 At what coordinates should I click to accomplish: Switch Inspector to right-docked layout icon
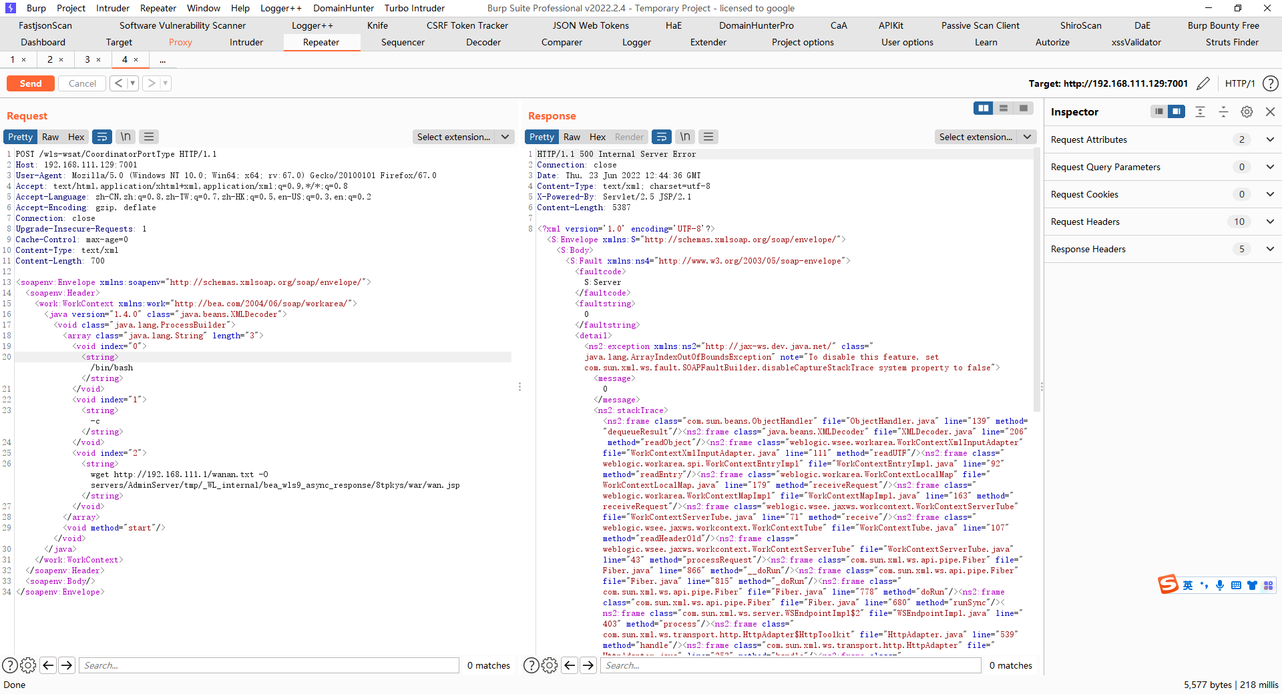click(x=1177, y=111)
